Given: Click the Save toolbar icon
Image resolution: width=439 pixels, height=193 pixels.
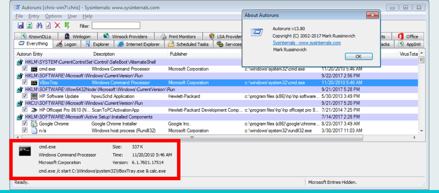Looking at the screenshot, I should coord(21,26).
